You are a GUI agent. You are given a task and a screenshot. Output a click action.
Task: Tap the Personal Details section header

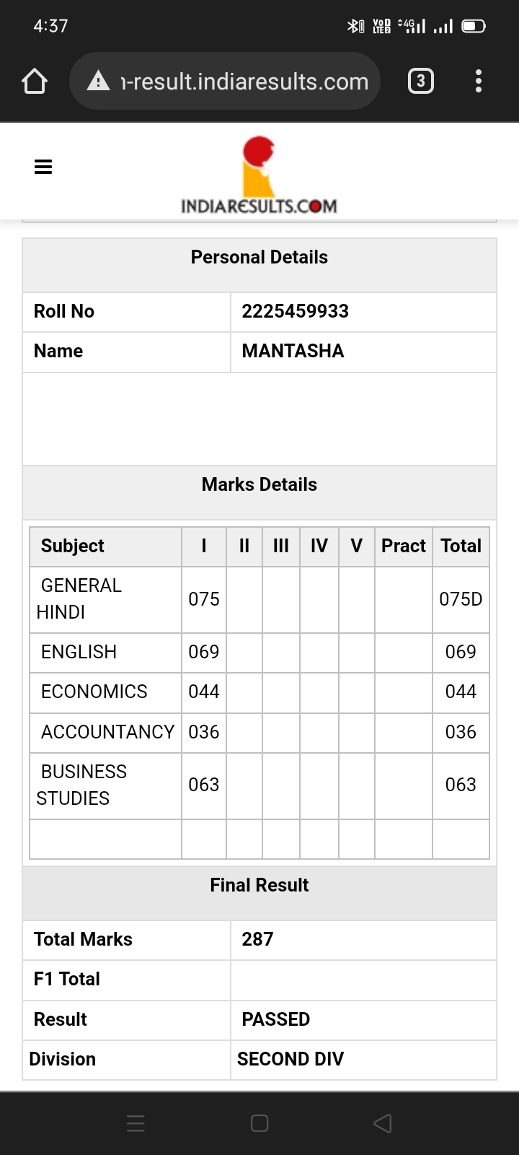[x=259, y=257]
